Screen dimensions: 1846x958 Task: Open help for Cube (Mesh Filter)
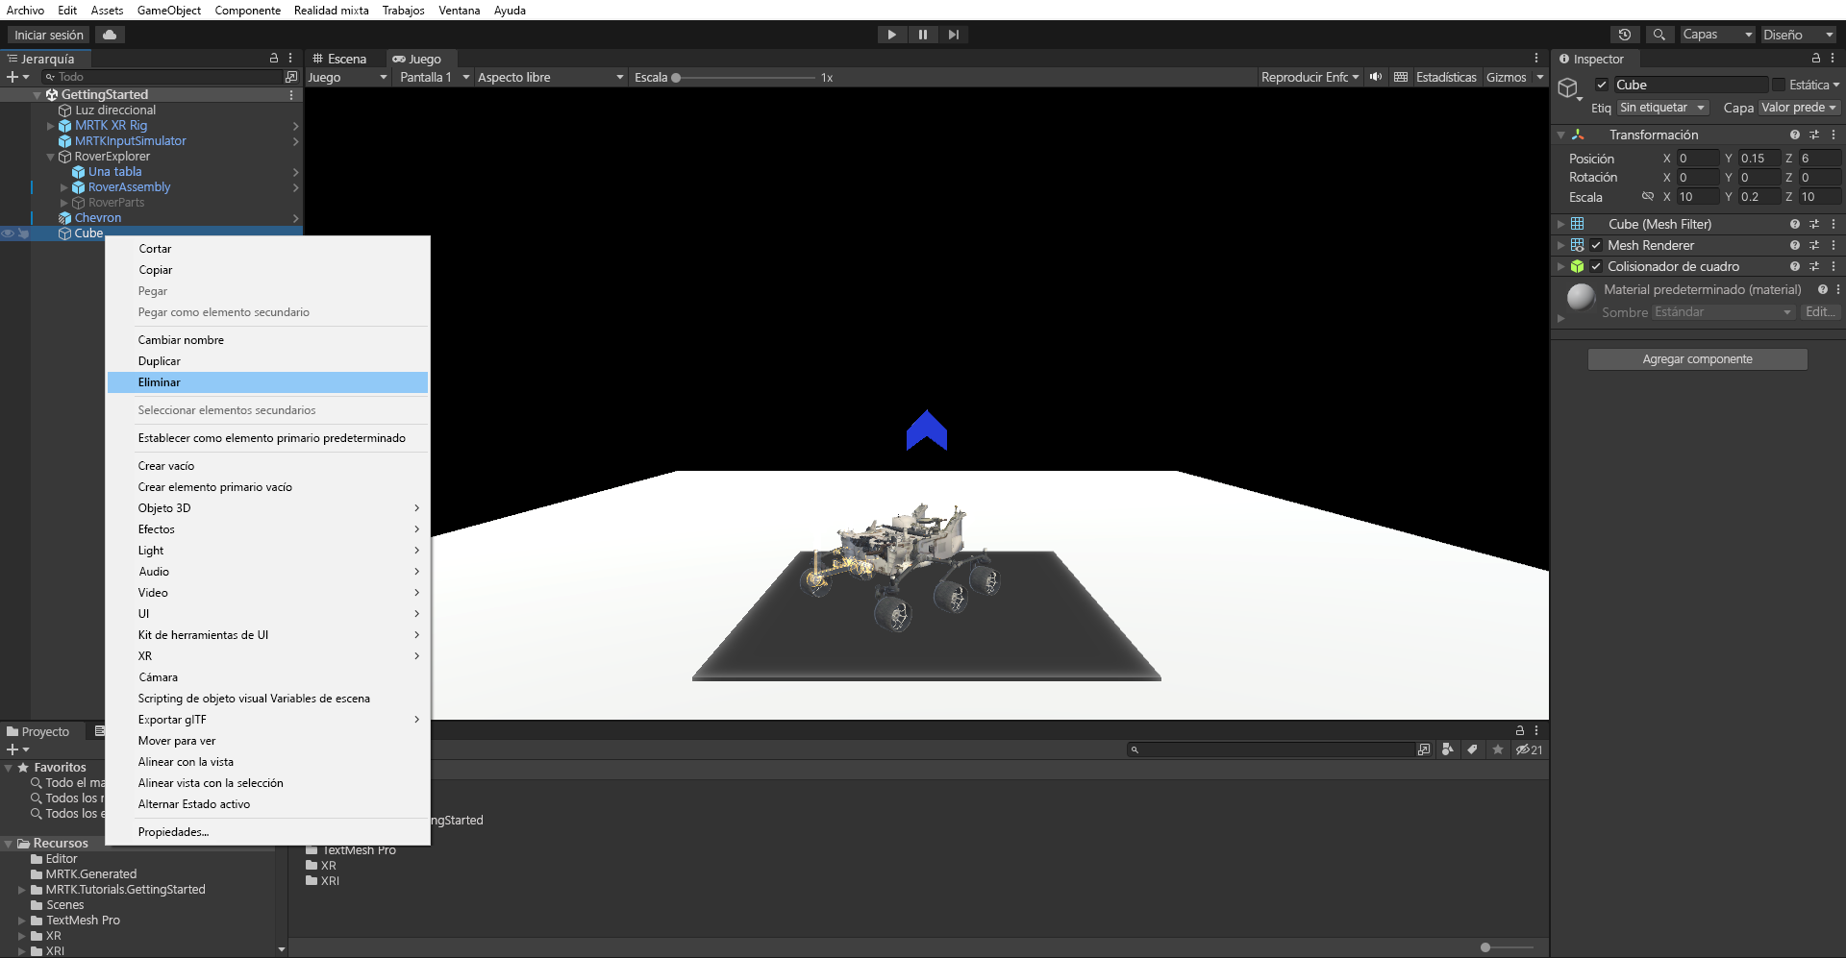pyautogui.click(x=1795, y=224)
